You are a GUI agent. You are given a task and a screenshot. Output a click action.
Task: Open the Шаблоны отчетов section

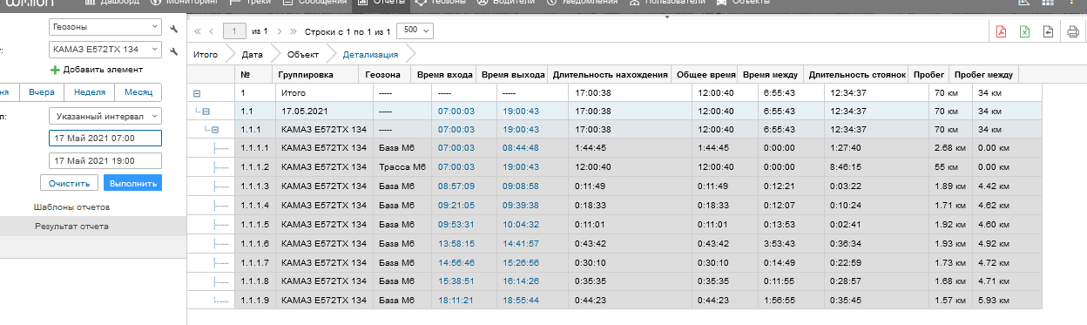(71, 207)
